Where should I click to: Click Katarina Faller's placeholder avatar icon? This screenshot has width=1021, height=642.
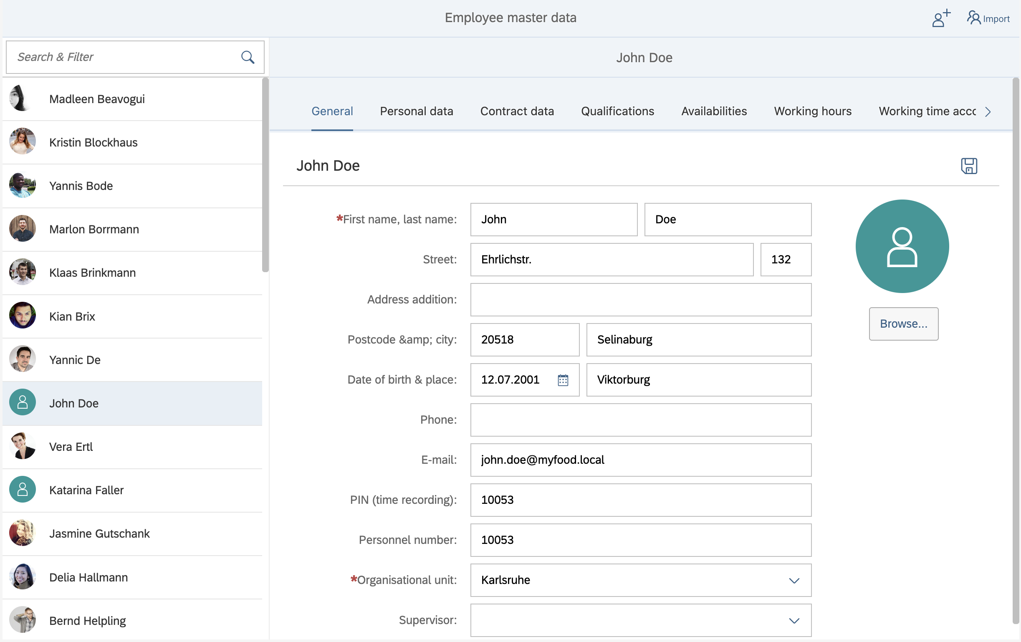coord(23,490)
